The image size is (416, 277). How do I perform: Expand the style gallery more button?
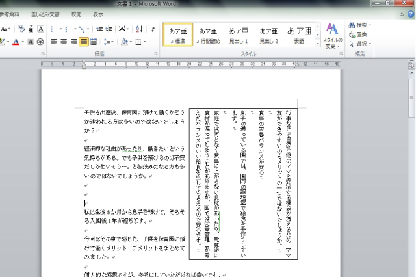pyautogui.click(x=318, y=44)
